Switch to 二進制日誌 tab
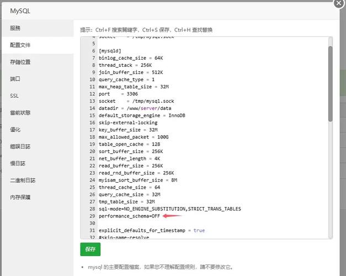 coord(38,181)
